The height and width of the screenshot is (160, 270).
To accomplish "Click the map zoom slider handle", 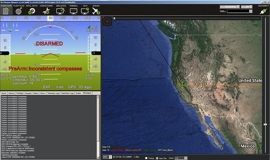I will click(x=265, y=124).
